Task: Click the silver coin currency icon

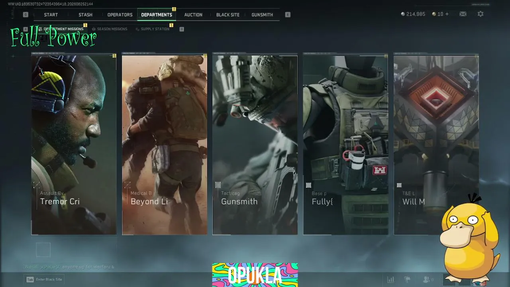Action: tap(403, 14)
